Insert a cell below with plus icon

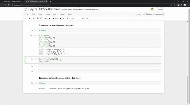pyautogui.click(x=30, y=18)
